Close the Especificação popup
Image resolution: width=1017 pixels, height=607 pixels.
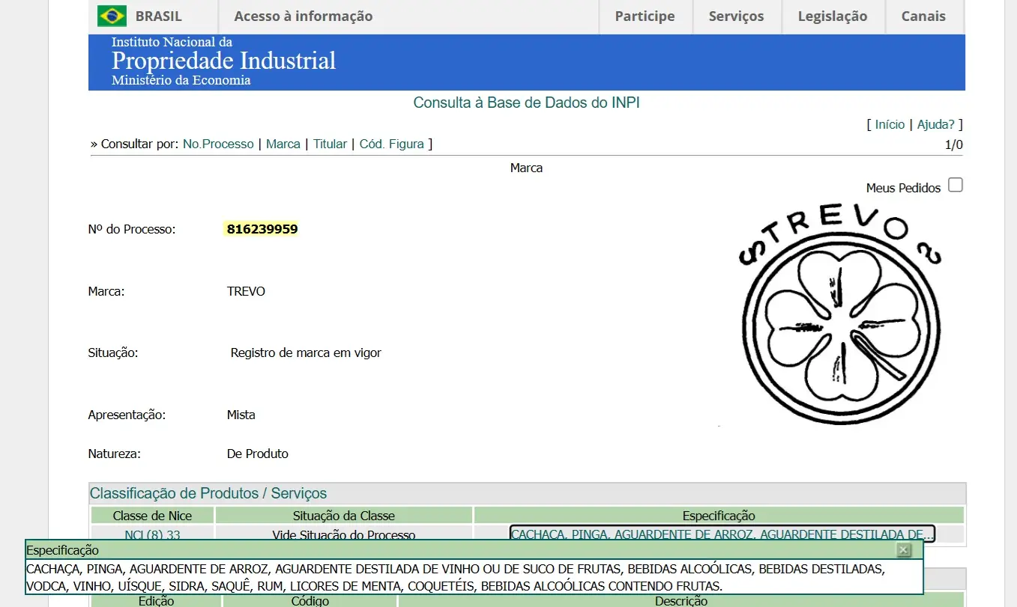point(904,550)
